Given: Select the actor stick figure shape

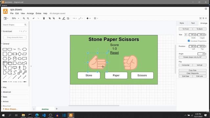Looking at the screenshot, I should coord(20,68).
